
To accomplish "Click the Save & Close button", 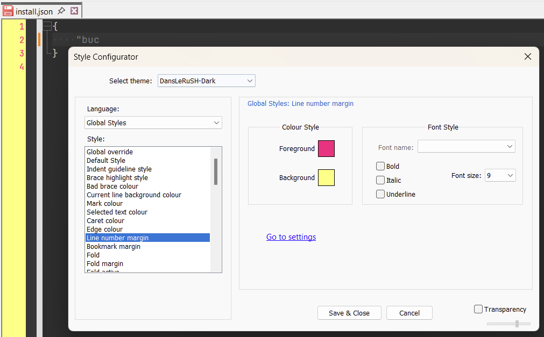I will (349, 313).
